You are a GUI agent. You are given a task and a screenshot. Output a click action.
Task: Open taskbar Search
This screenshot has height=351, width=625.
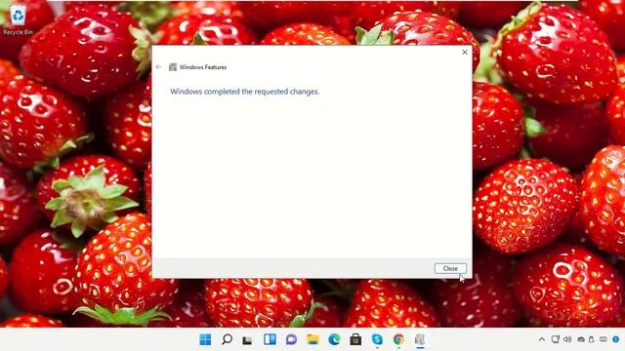227,339
